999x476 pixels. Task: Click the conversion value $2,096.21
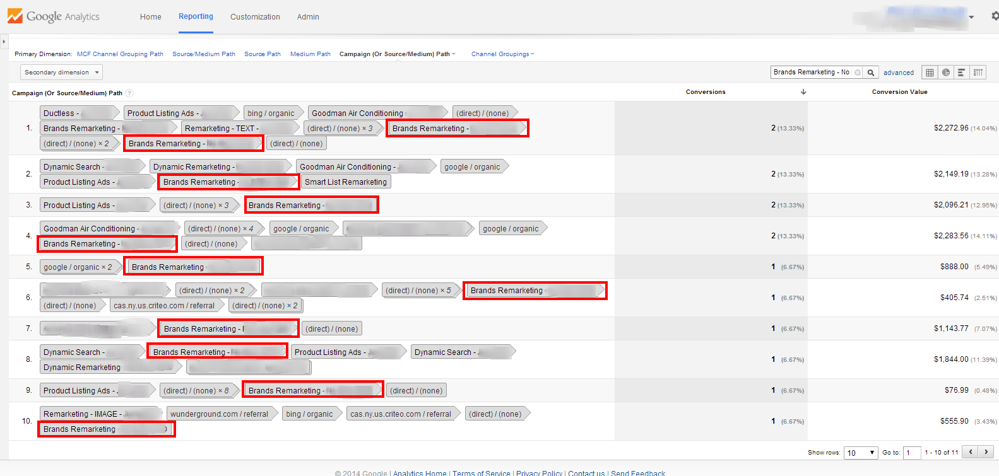tap(951, 205)
